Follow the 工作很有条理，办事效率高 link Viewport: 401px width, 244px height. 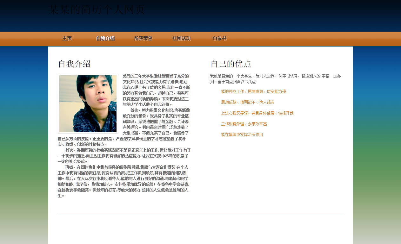coord(244,124)
